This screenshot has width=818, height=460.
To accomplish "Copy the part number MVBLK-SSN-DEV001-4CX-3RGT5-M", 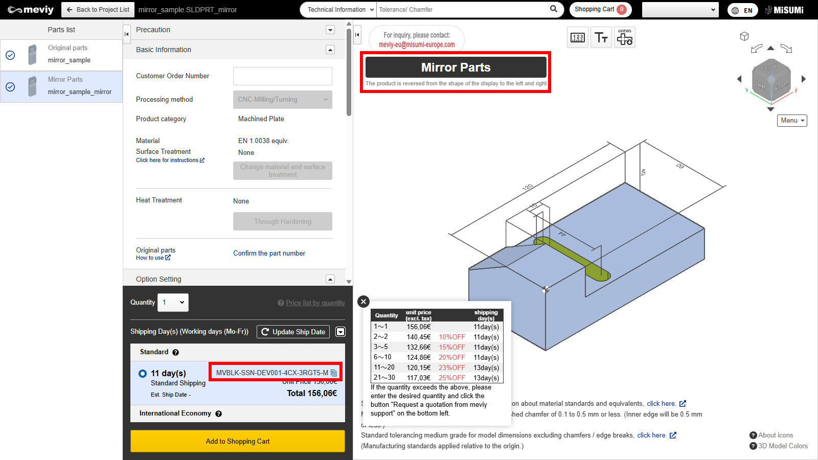I will click(x=333, y=373).
